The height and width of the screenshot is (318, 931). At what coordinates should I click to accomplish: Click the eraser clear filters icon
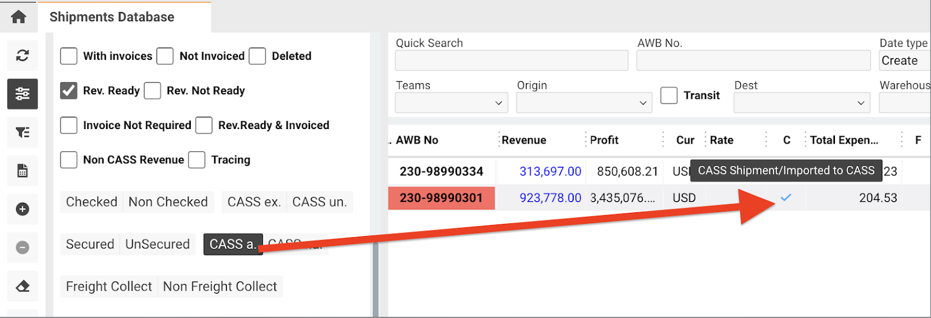pos(23,286)
